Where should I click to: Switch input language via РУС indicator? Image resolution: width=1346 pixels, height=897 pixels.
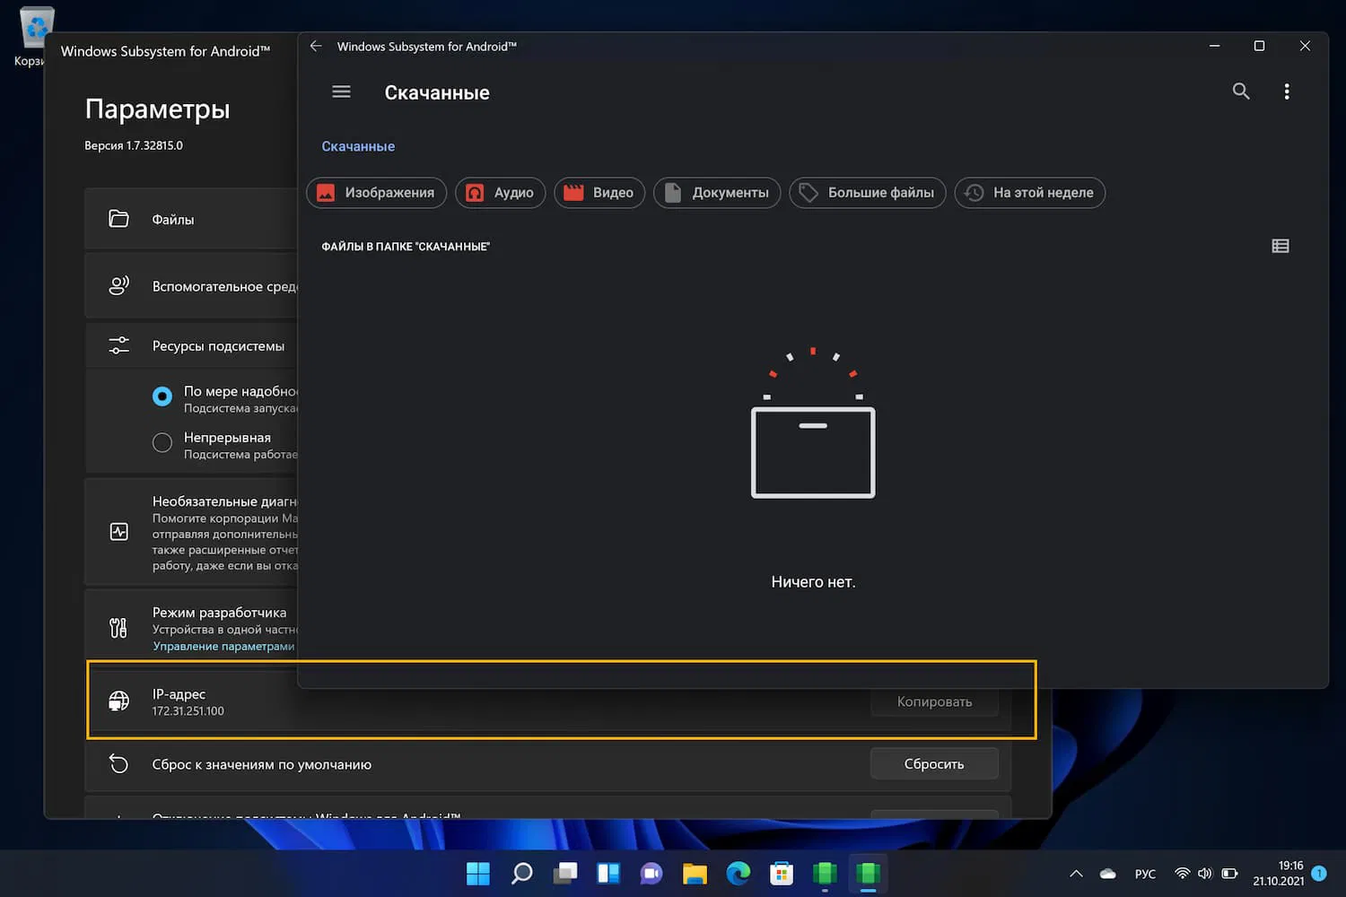click(x=1145, y=874)
